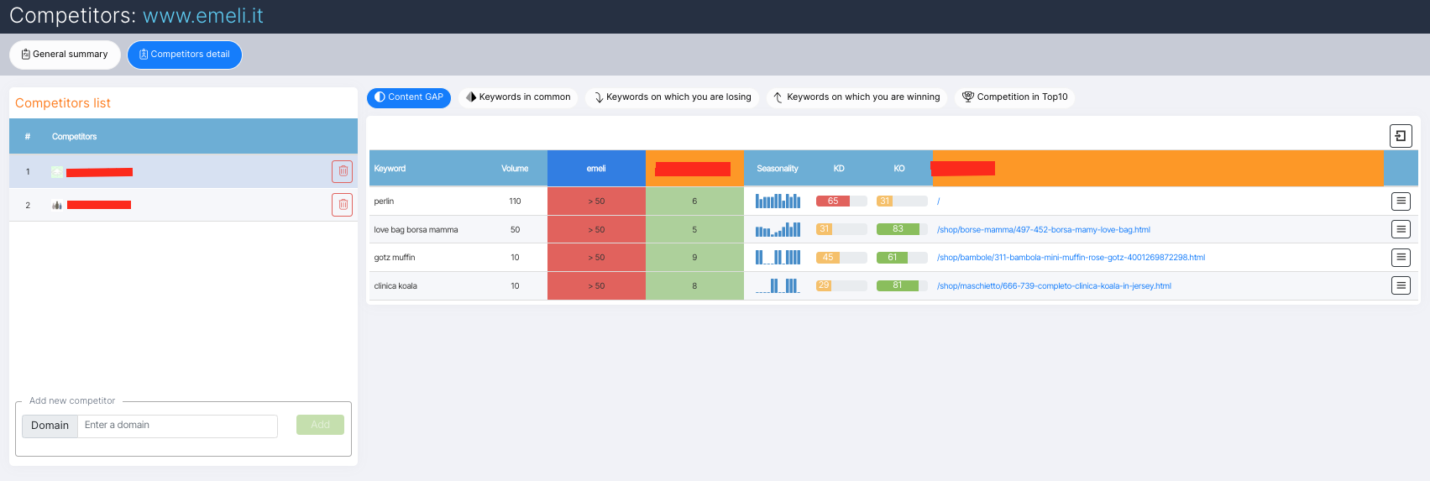The width and height of the screenshot is (1430, 481).
Task: Open the row menu for gotz muffin
Action: [x=1401, y=258]
